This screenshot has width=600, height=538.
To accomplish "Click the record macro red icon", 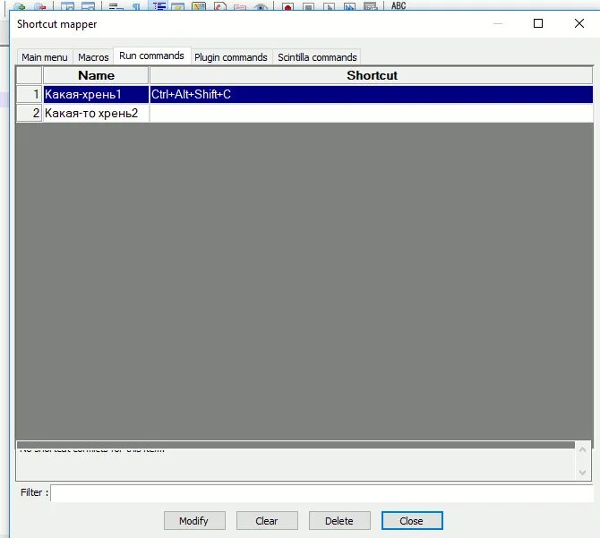I will pos(287,5).
